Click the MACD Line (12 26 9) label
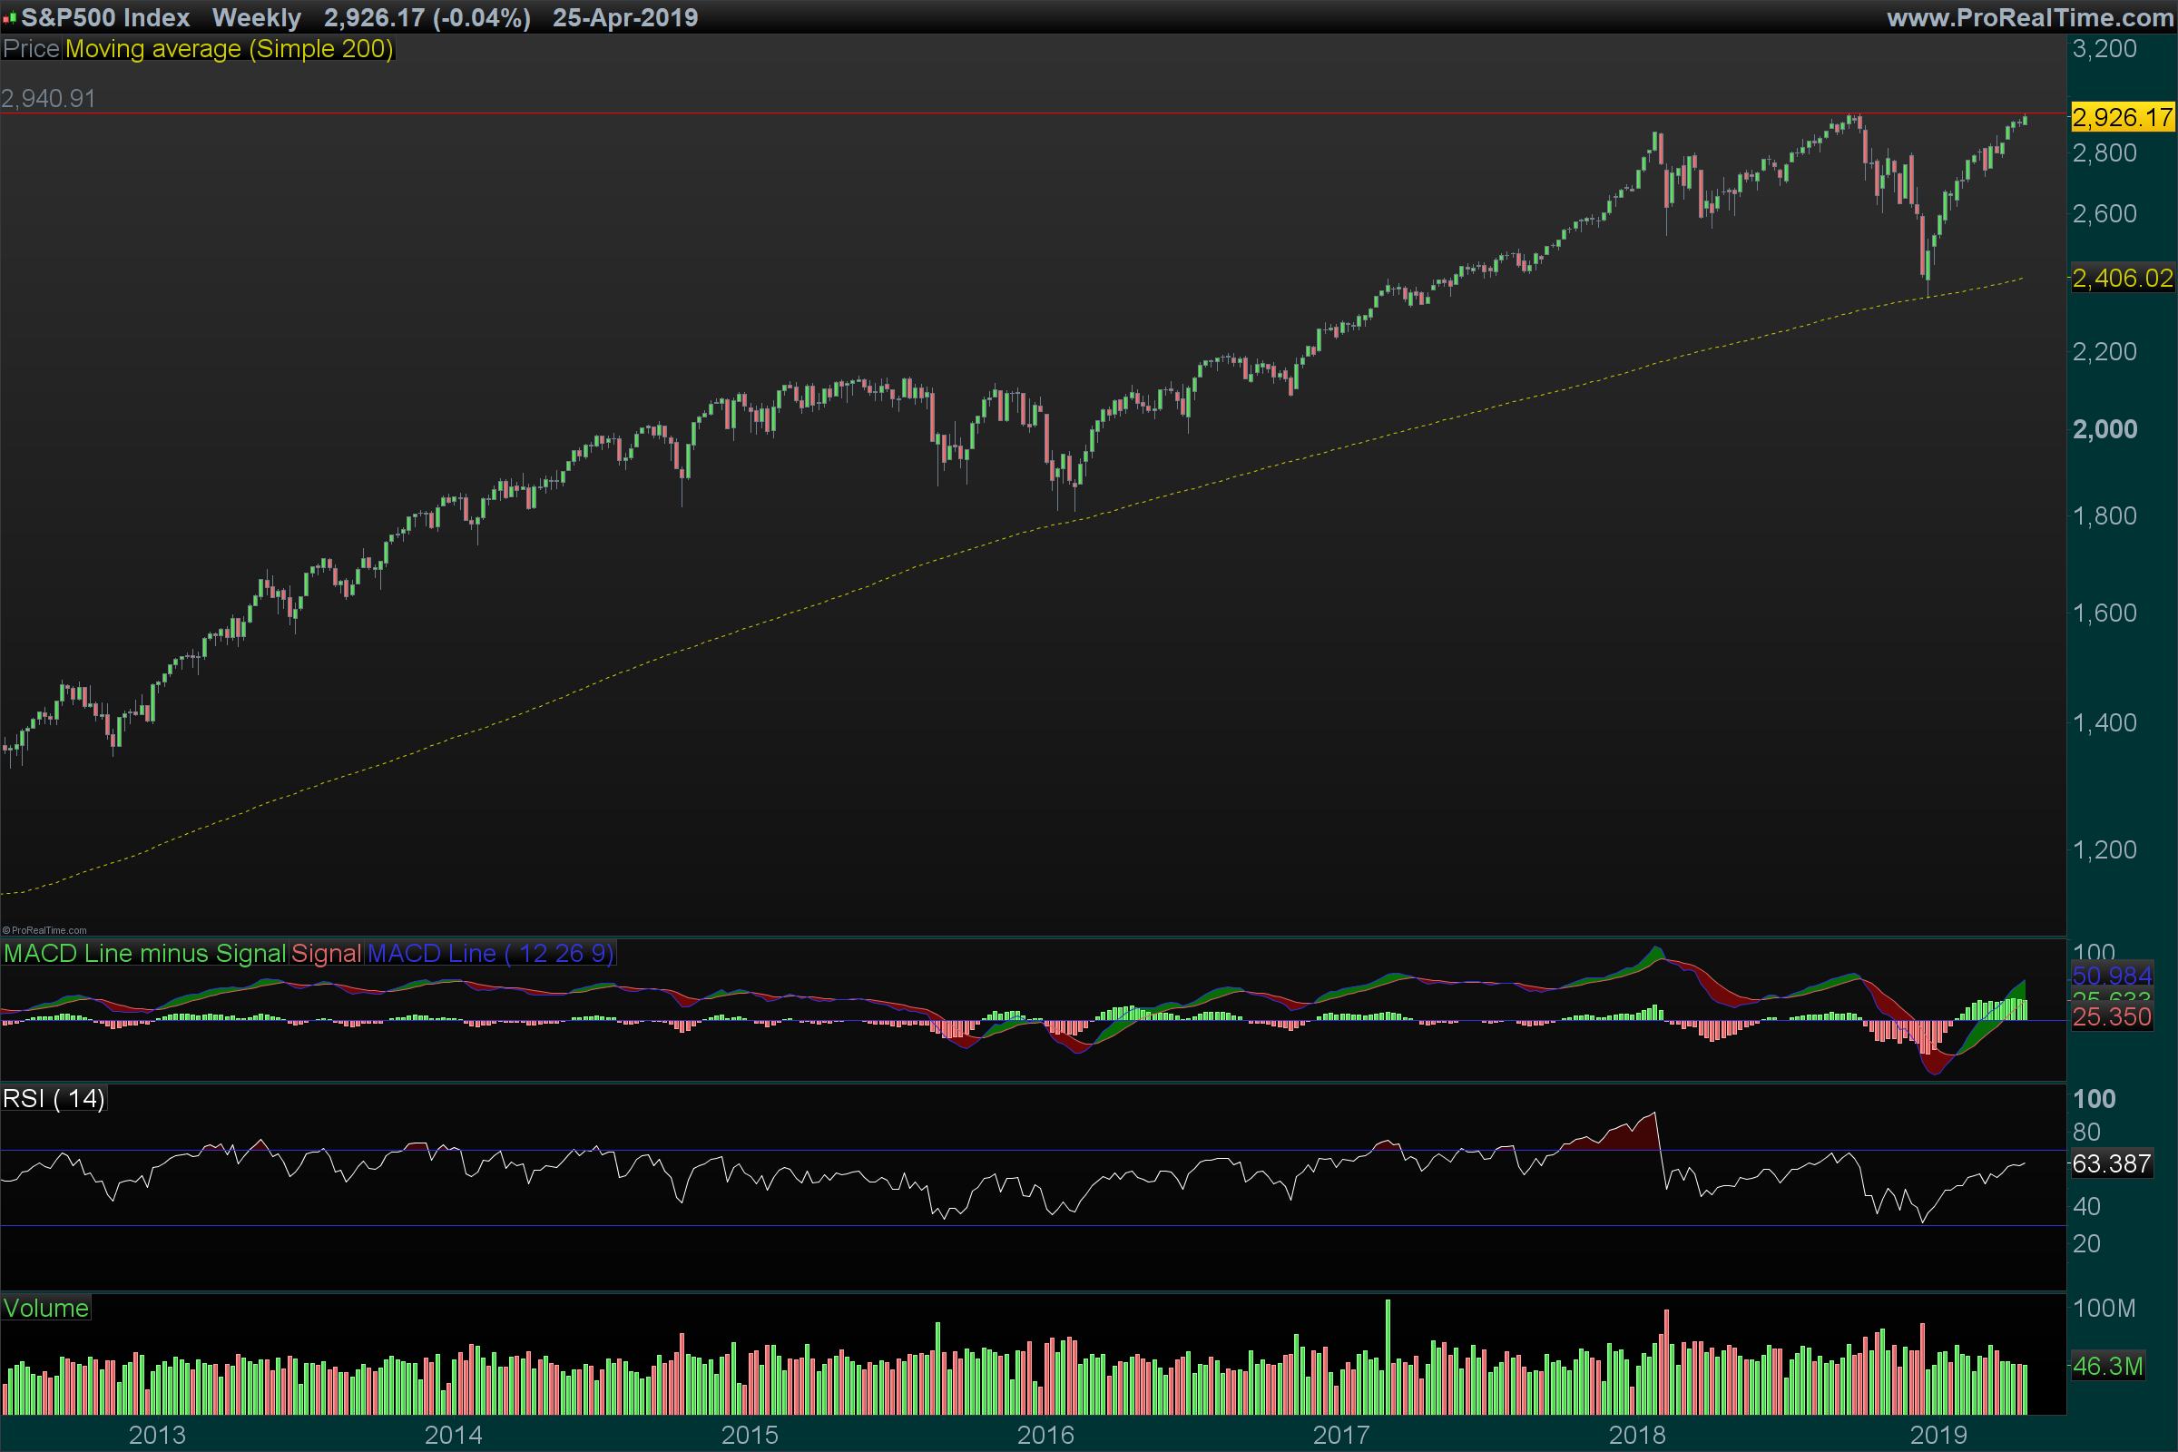Viewport: 2178px width, 1452px height. tap(491, 954)
